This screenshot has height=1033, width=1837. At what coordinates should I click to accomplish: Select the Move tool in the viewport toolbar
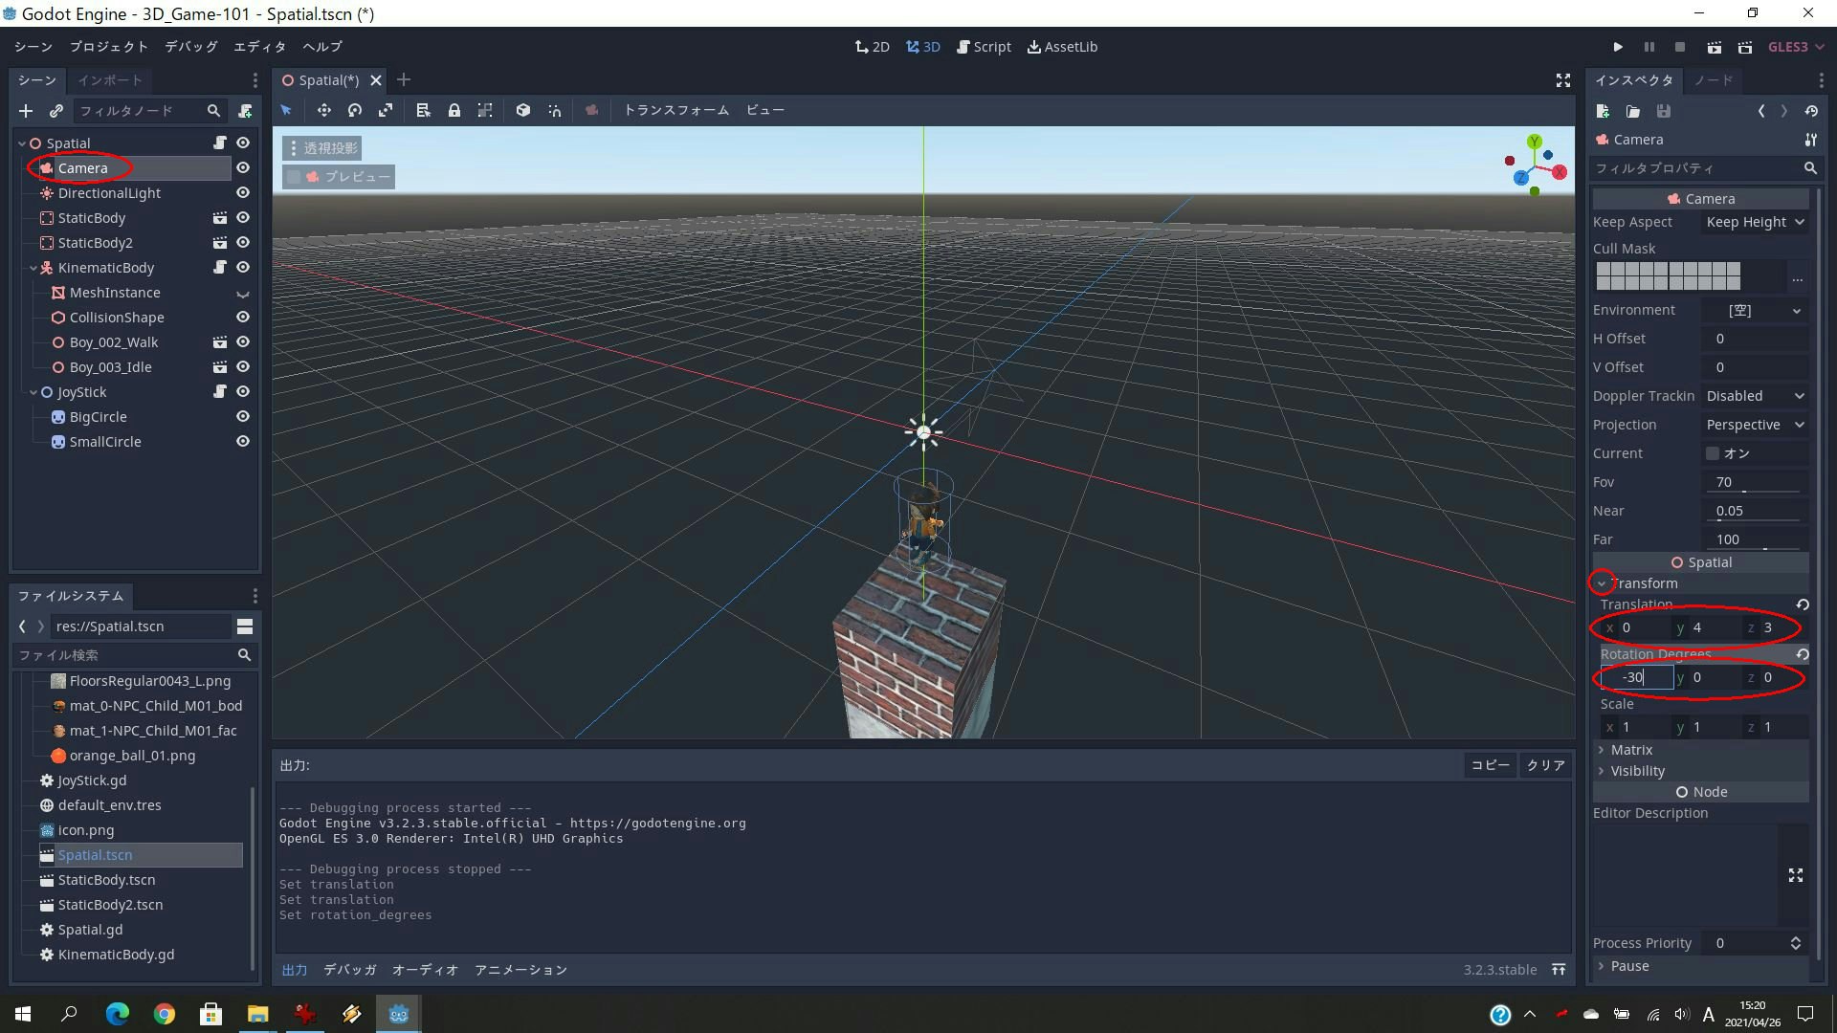tap(323, 110)
